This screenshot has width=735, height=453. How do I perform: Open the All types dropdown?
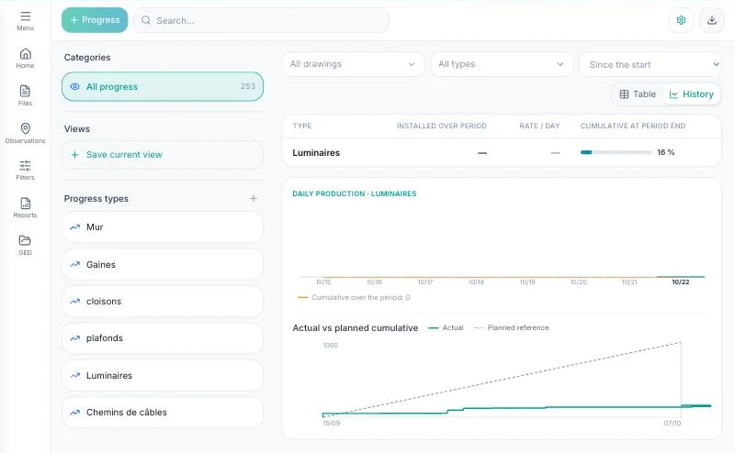(x=502, y=64)
